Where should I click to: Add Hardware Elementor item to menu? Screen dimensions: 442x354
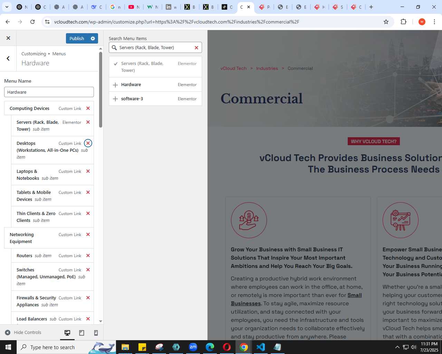(155, 85)
